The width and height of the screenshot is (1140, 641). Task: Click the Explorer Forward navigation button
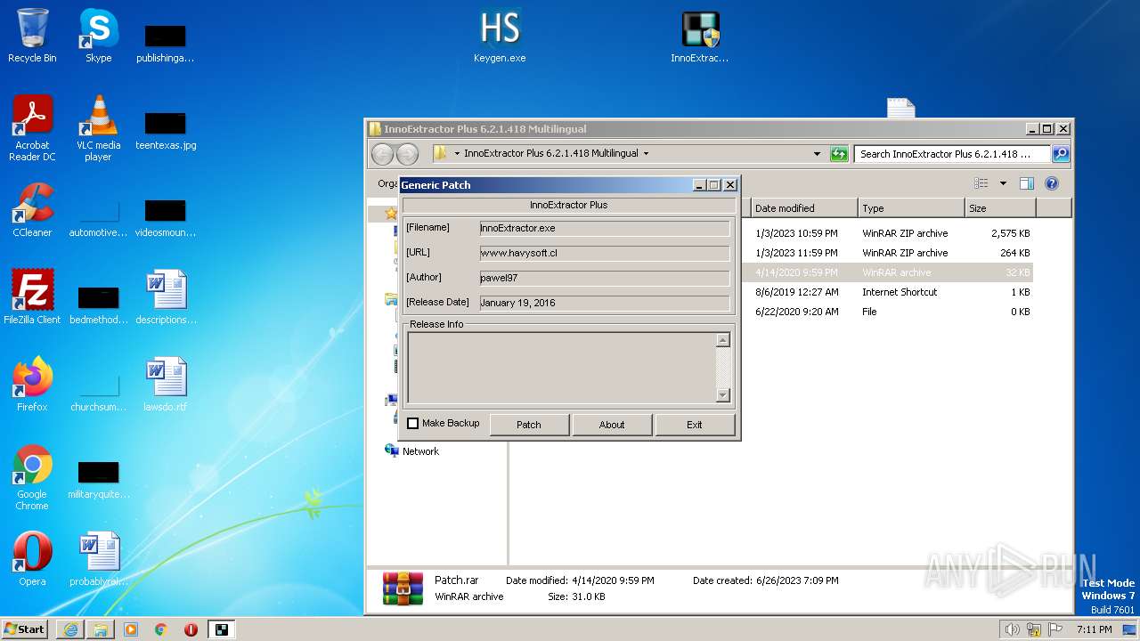click(407, 154)
